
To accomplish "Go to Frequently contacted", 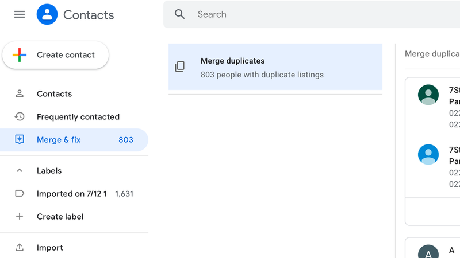I will 78,117.
